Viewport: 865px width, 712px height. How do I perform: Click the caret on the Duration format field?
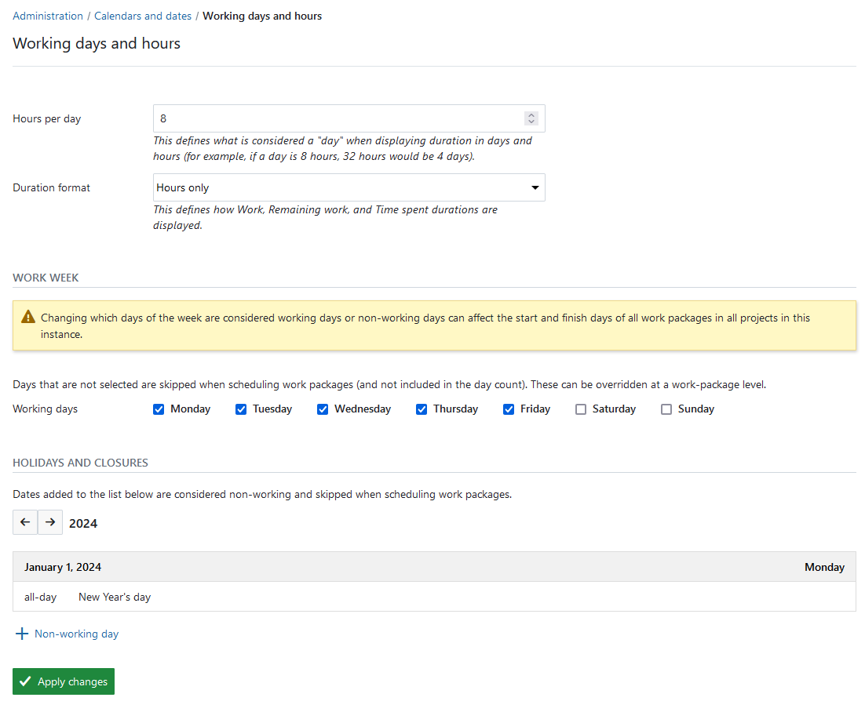[535, 187]
